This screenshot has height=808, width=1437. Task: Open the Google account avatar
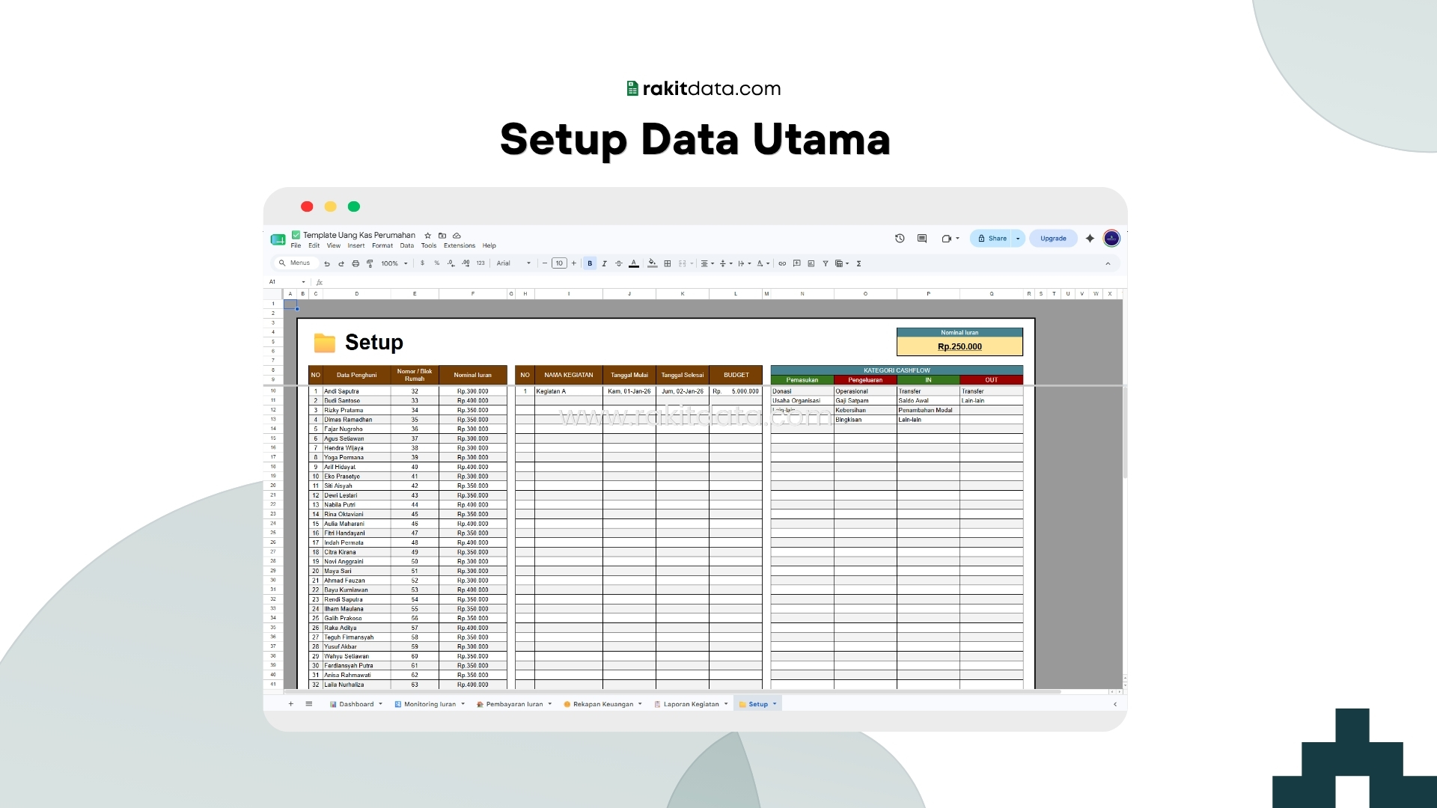1111,239
